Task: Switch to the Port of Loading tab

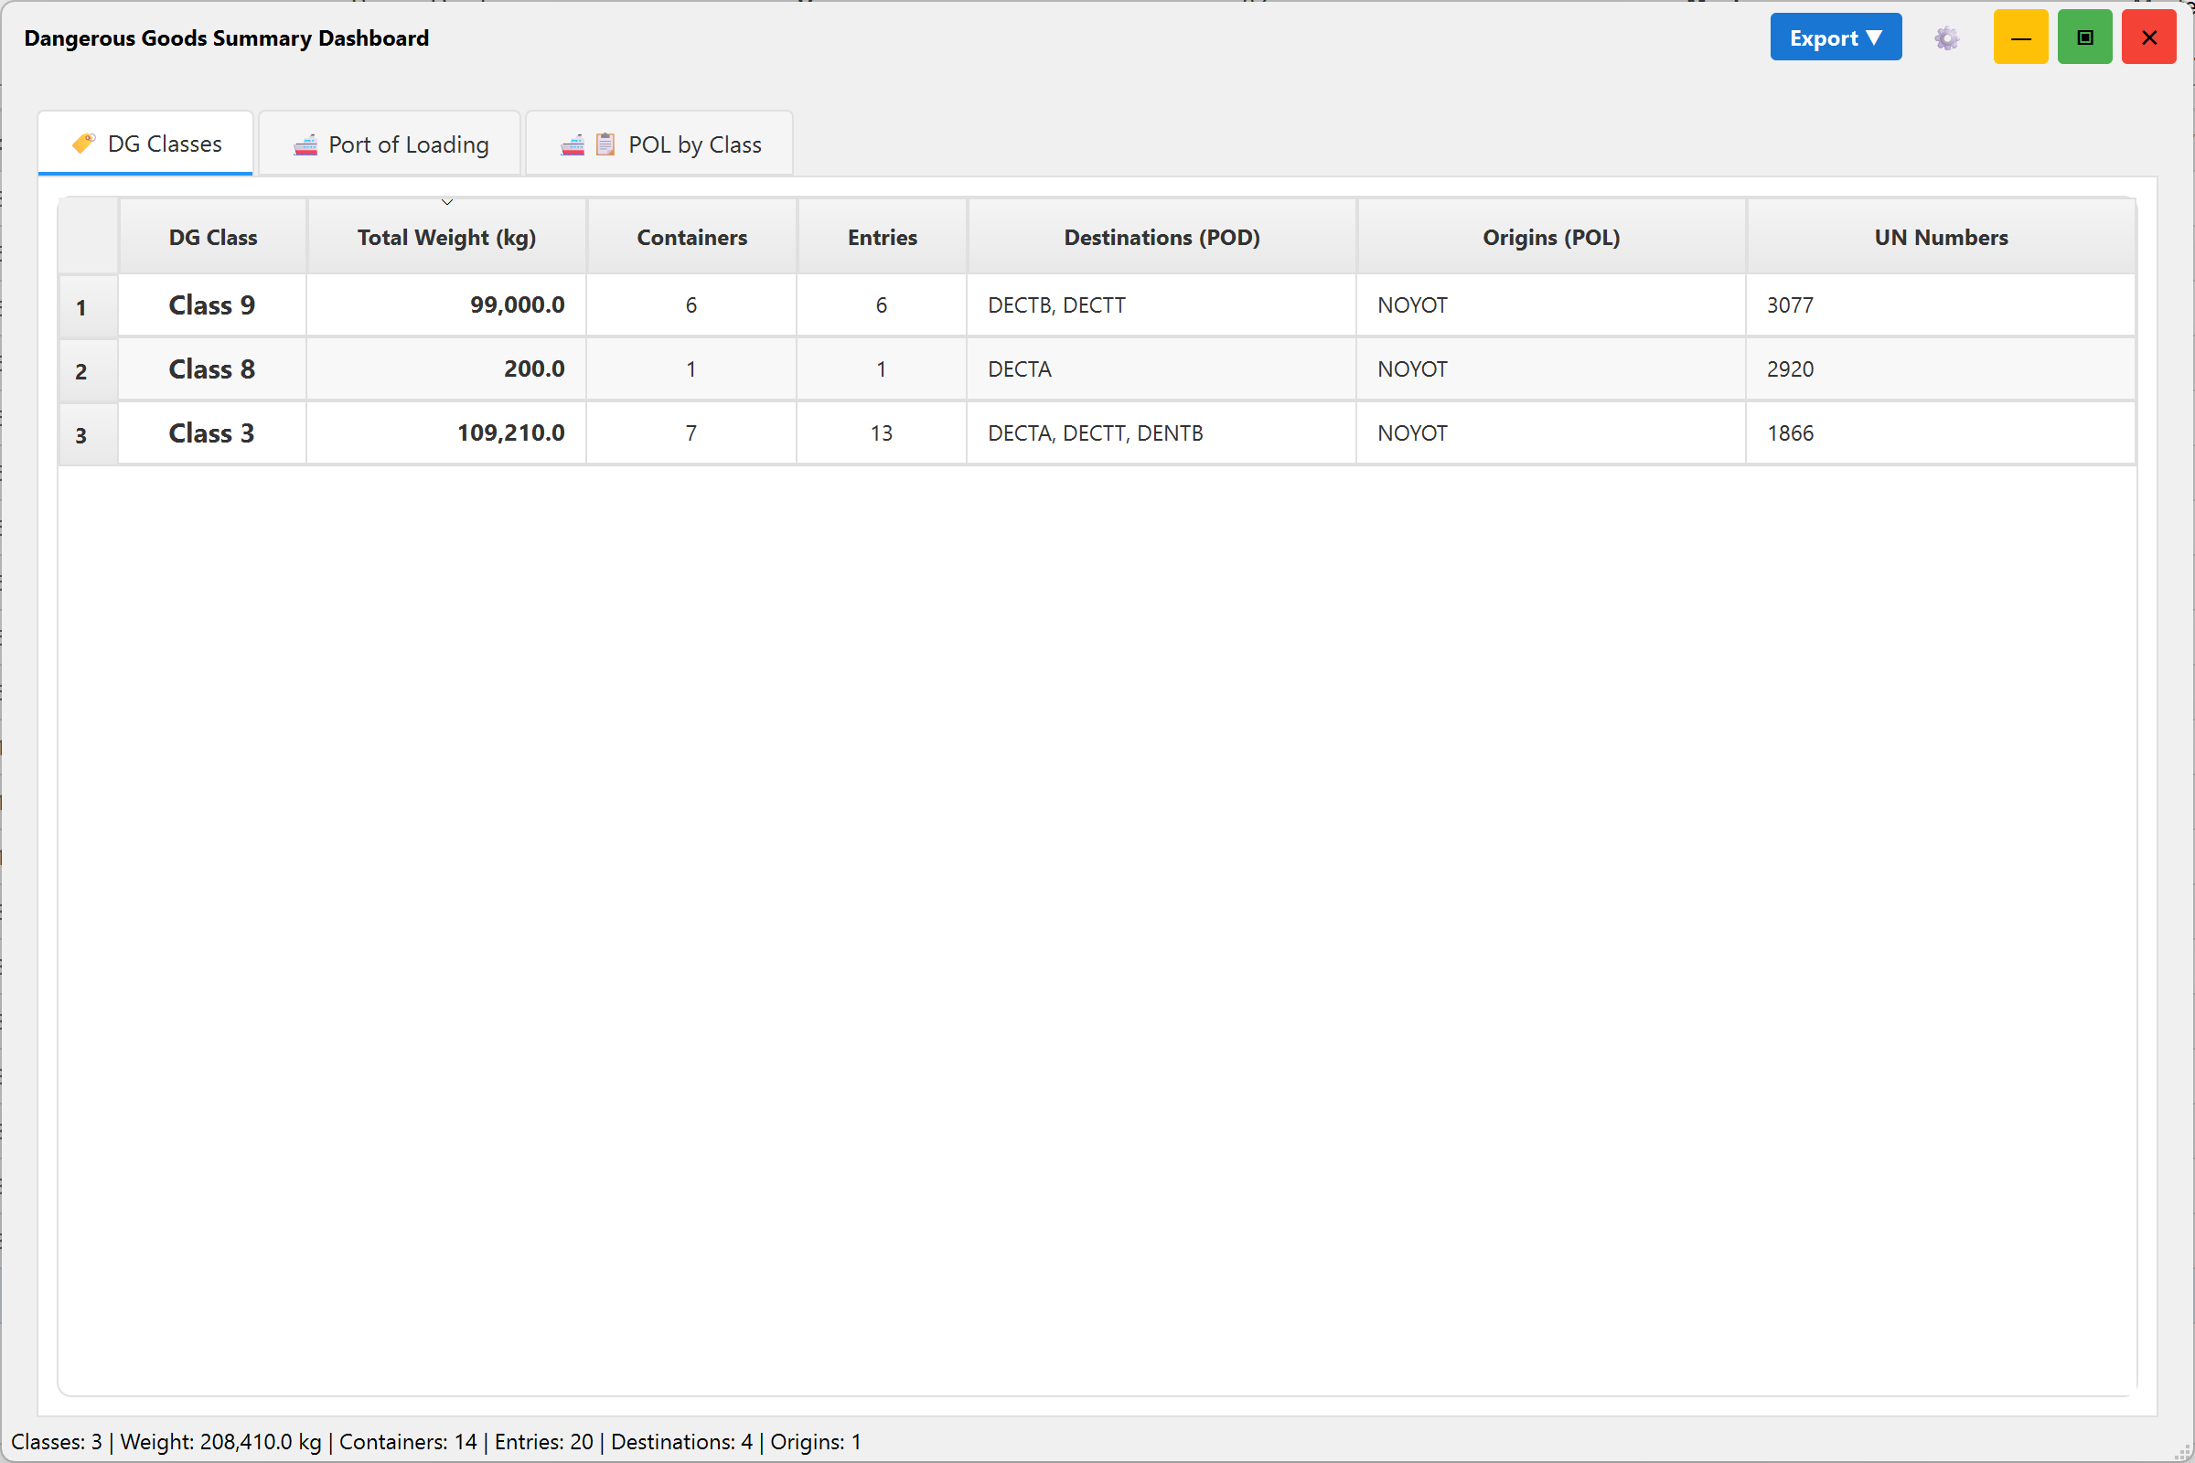Action: tap(391, 144)
